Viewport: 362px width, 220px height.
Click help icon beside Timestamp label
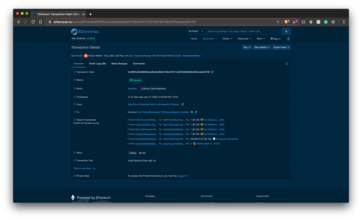point(75,97)
